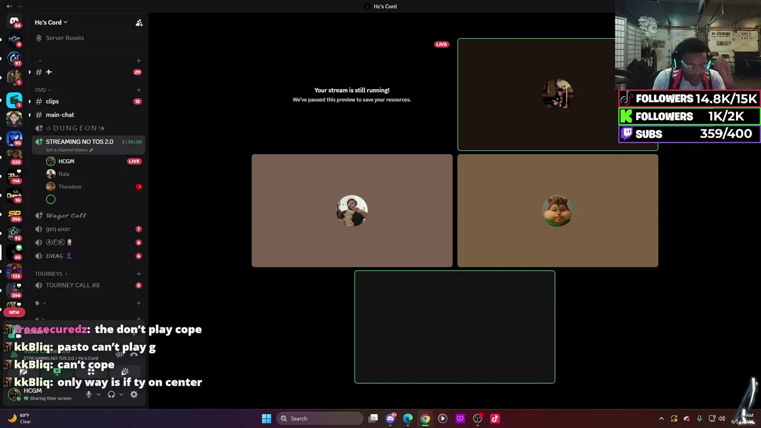Open the Hc's Cord server menu
Viewport: 761px width, 428px height.
point(51,23)
